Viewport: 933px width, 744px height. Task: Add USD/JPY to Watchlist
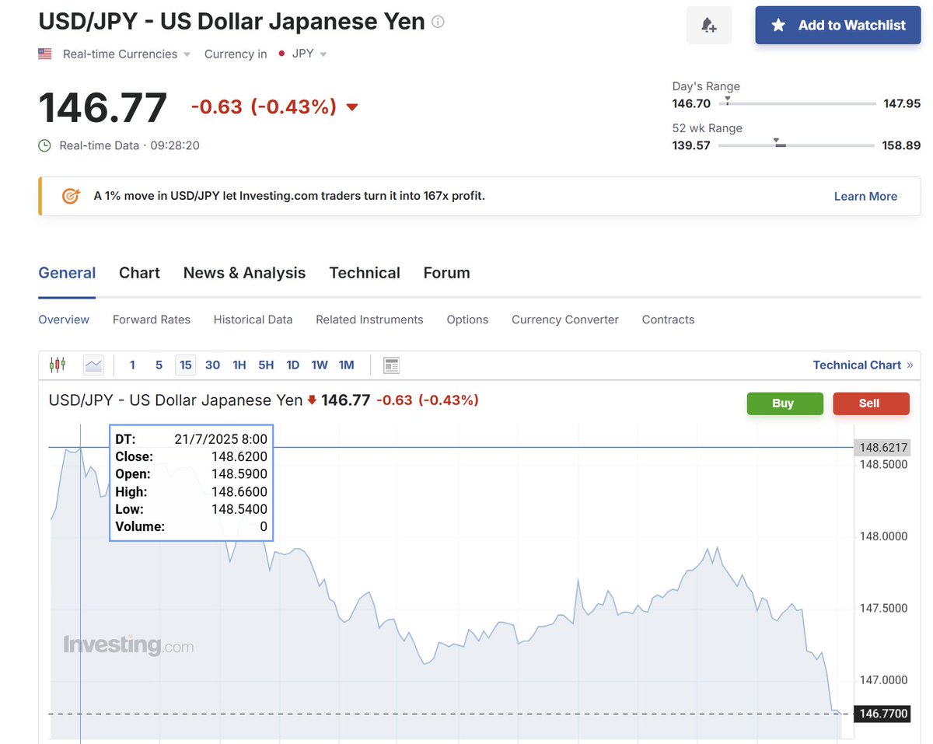[838, 26]
